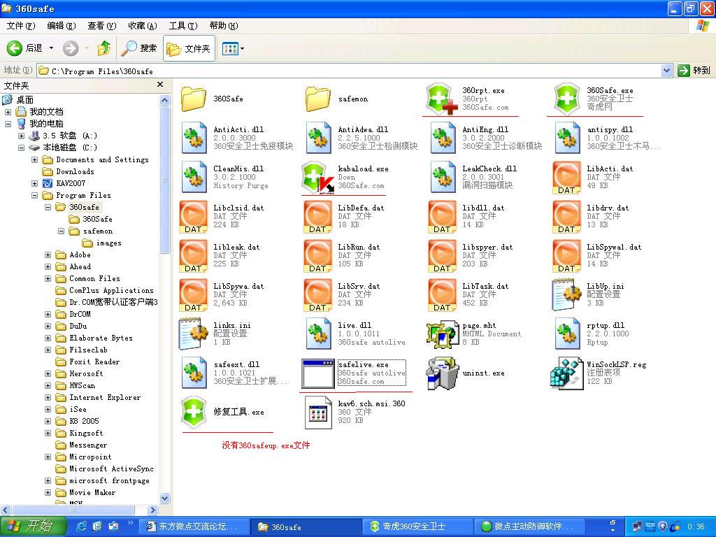Expand Documents and Settings tree node
Screen dimensions: 716x537
[x=34, y=159]
